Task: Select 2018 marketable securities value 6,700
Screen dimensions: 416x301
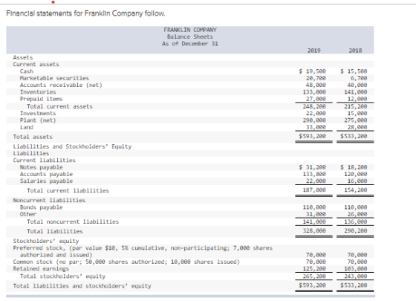Action: [x=359, y=78]
